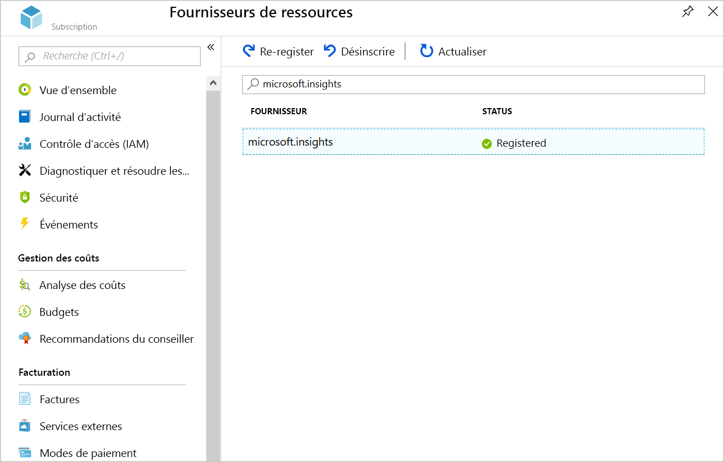Click the Services externes bag icon
This screenshot has width=724, height=462.
[x=25, y=426]
